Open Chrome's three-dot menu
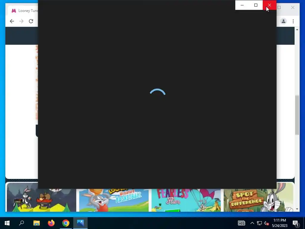The width and height of the screenshot is (305, 229). coord(293,21)
